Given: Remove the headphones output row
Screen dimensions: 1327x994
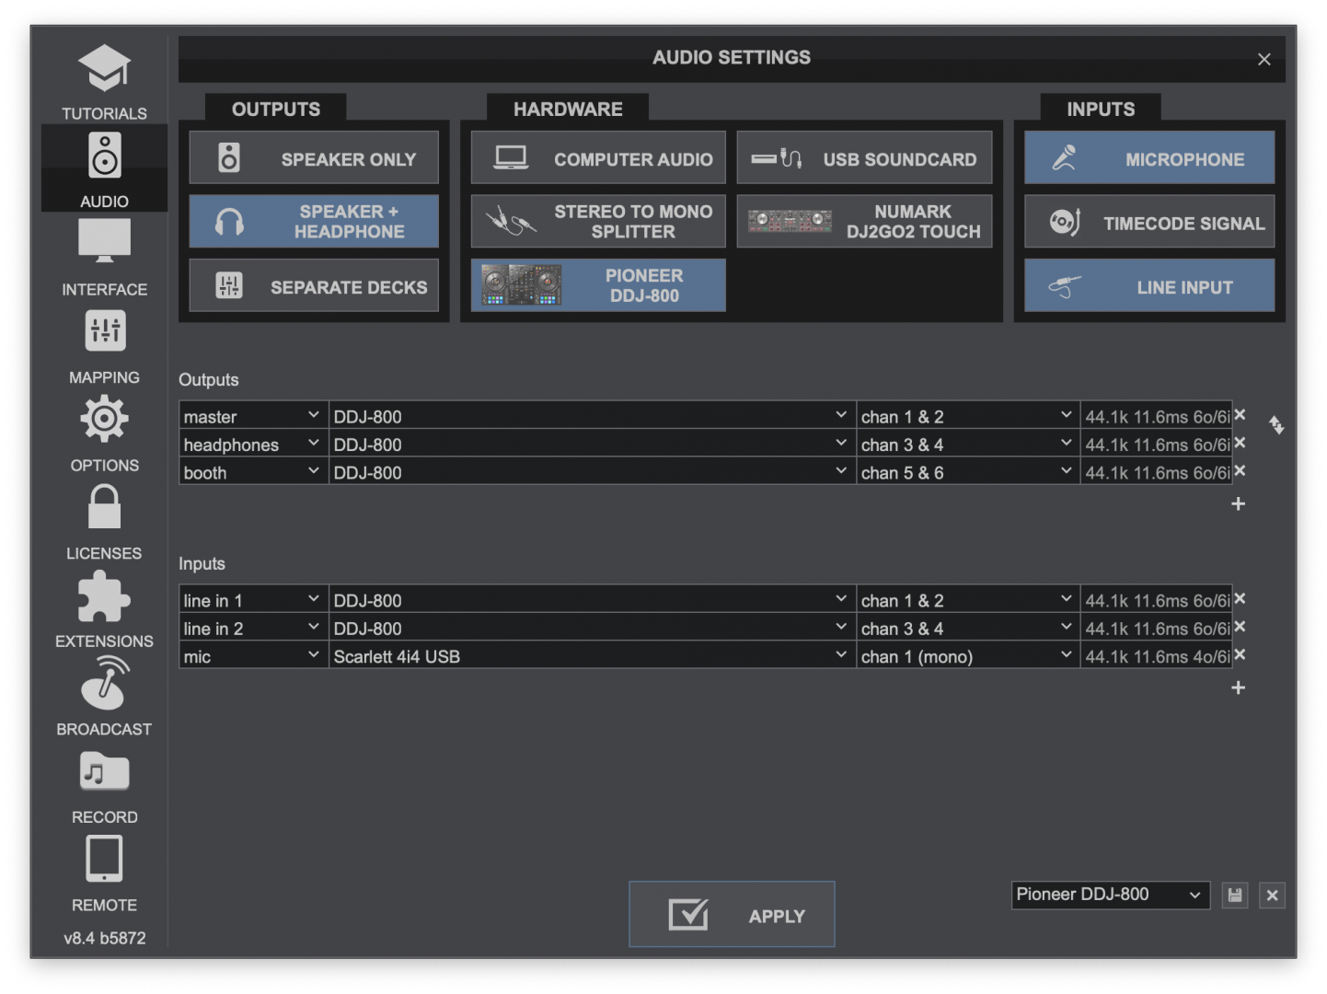Looking at the screenshot, I should [x=1240, y=444].
